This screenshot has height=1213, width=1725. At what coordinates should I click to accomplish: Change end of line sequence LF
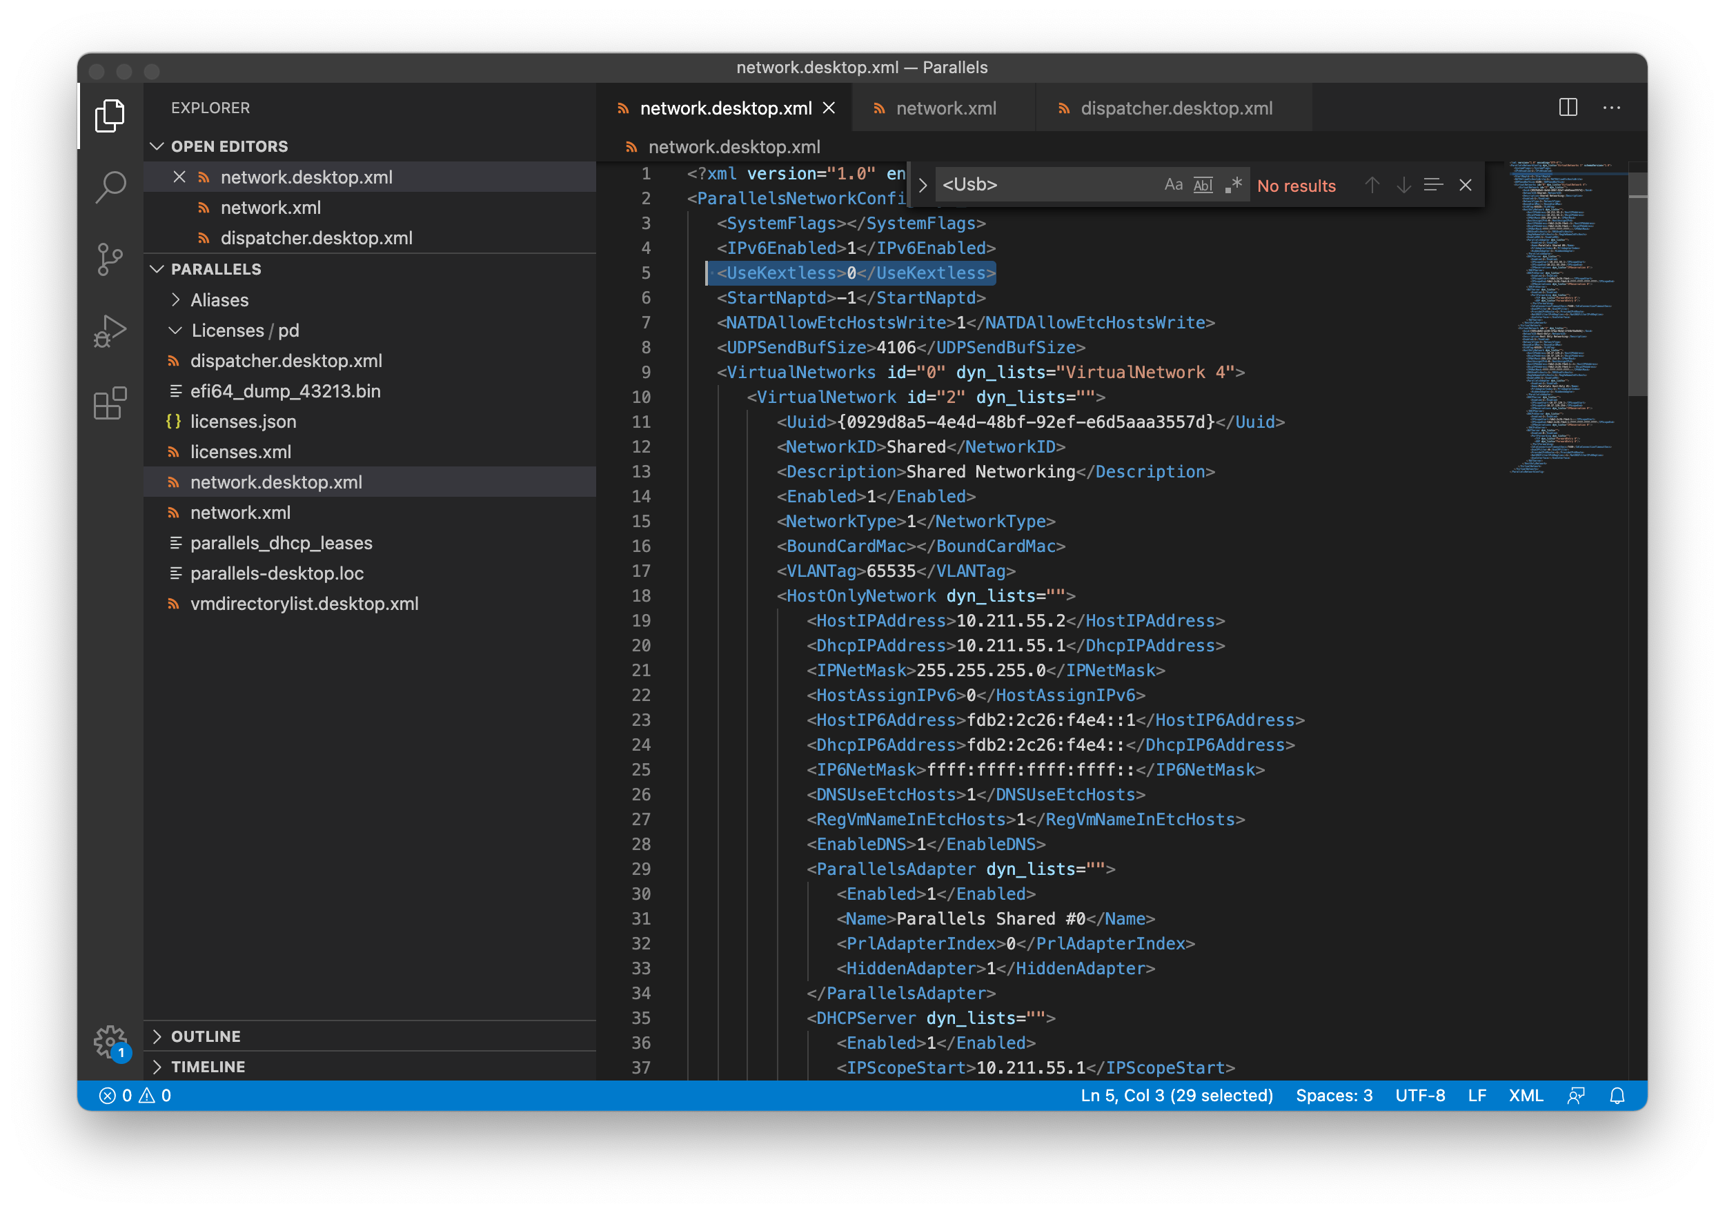pos(1477,1095)
